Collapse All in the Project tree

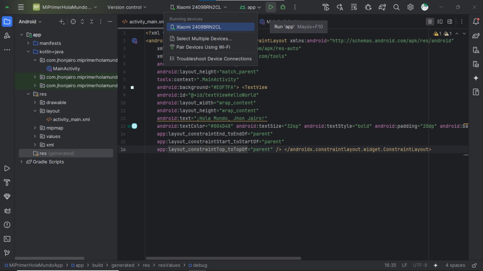click(x=91, y=21)
